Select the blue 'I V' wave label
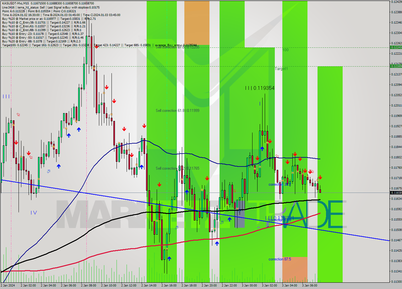The width and height of the screenshot is (402, 289). tap(34, 213)
